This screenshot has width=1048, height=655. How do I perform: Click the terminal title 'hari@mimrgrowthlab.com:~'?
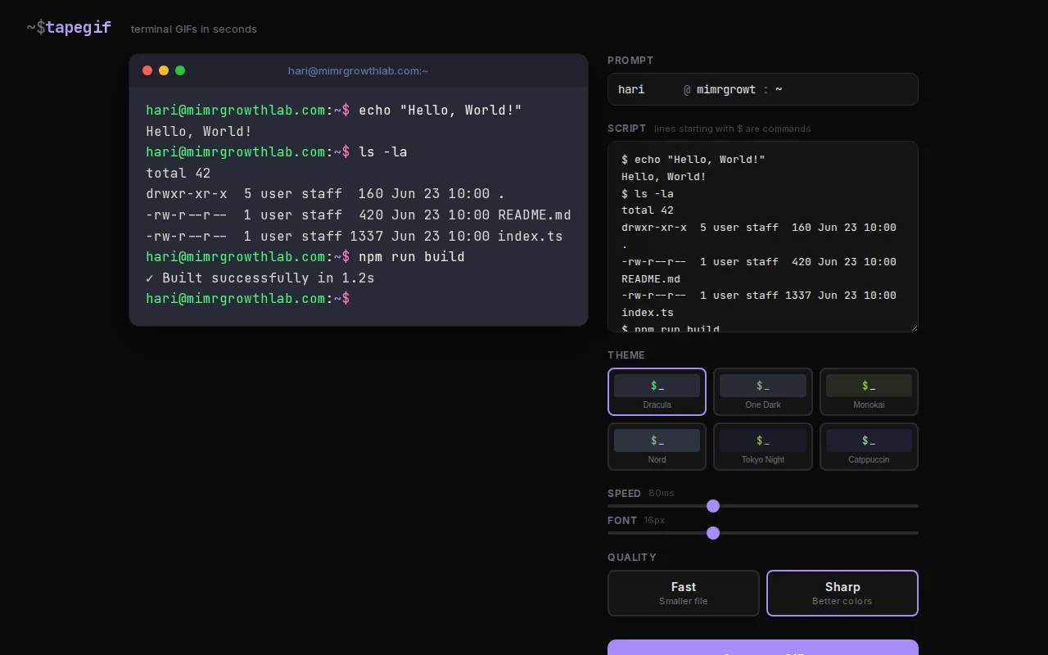358,70
